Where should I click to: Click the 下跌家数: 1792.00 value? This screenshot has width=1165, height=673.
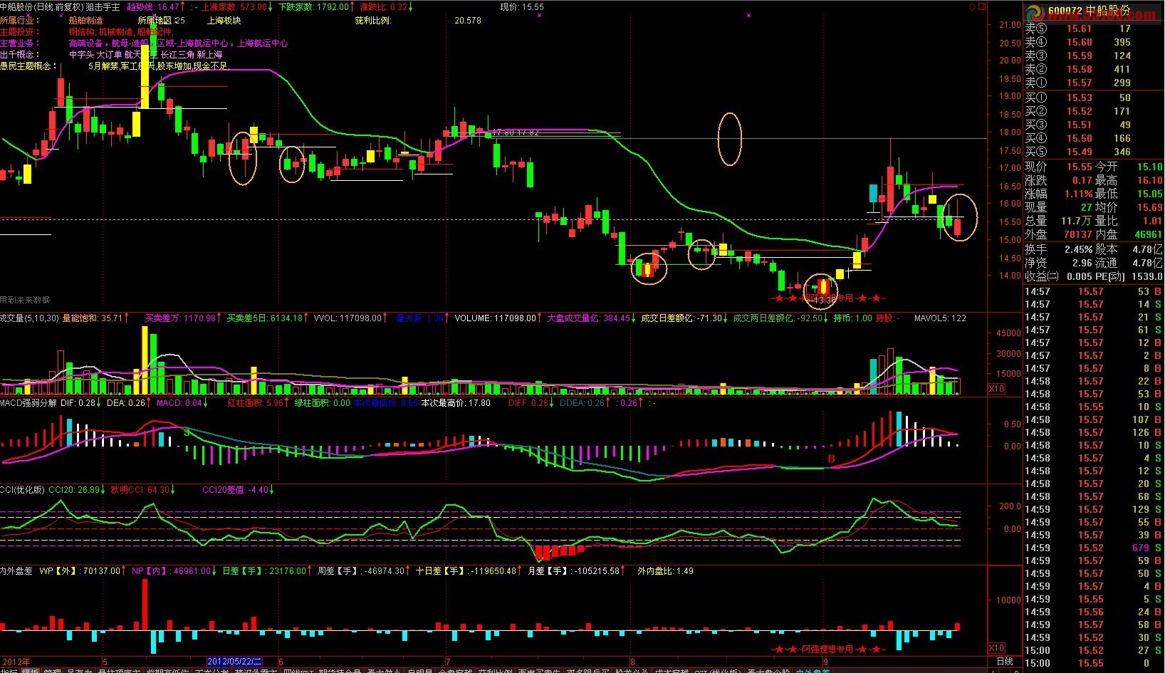317,7
